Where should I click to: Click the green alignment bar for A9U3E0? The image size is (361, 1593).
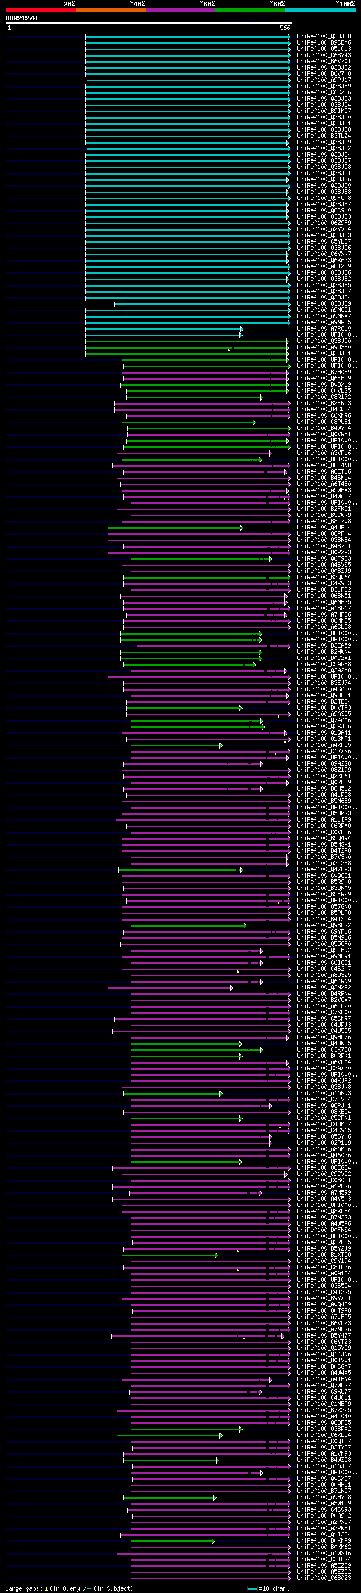coord(186,348)
